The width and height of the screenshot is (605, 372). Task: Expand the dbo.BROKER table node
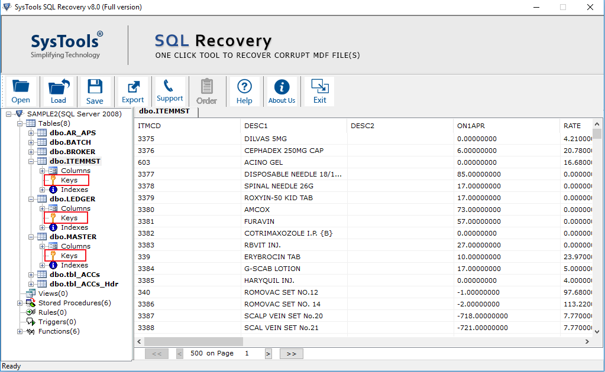click(31, 152)
